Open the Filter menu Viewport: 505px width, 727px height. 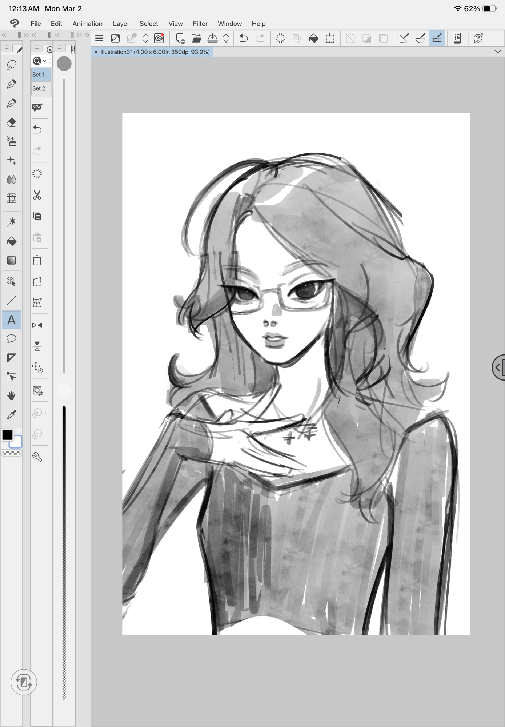click(200, 24)
